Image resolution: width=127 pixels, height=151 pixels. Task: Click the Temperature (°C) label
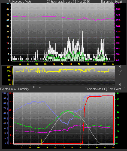96,89
